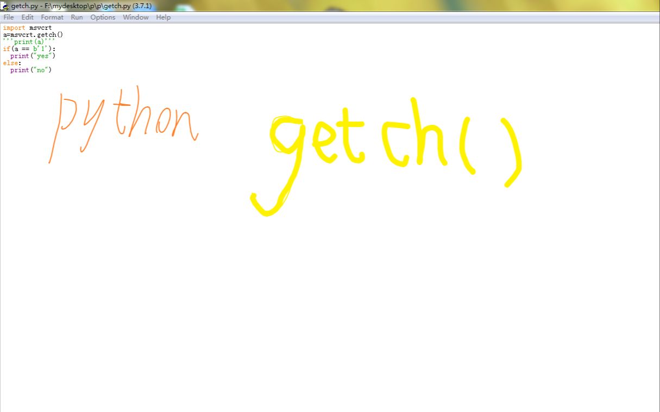Screen dimensions: 660x412
Task: Open the Help menu
Action: tap(162, 17)
